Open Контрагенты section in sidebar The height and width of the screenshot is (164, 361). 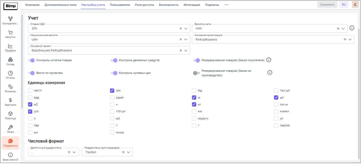[10, 19]
